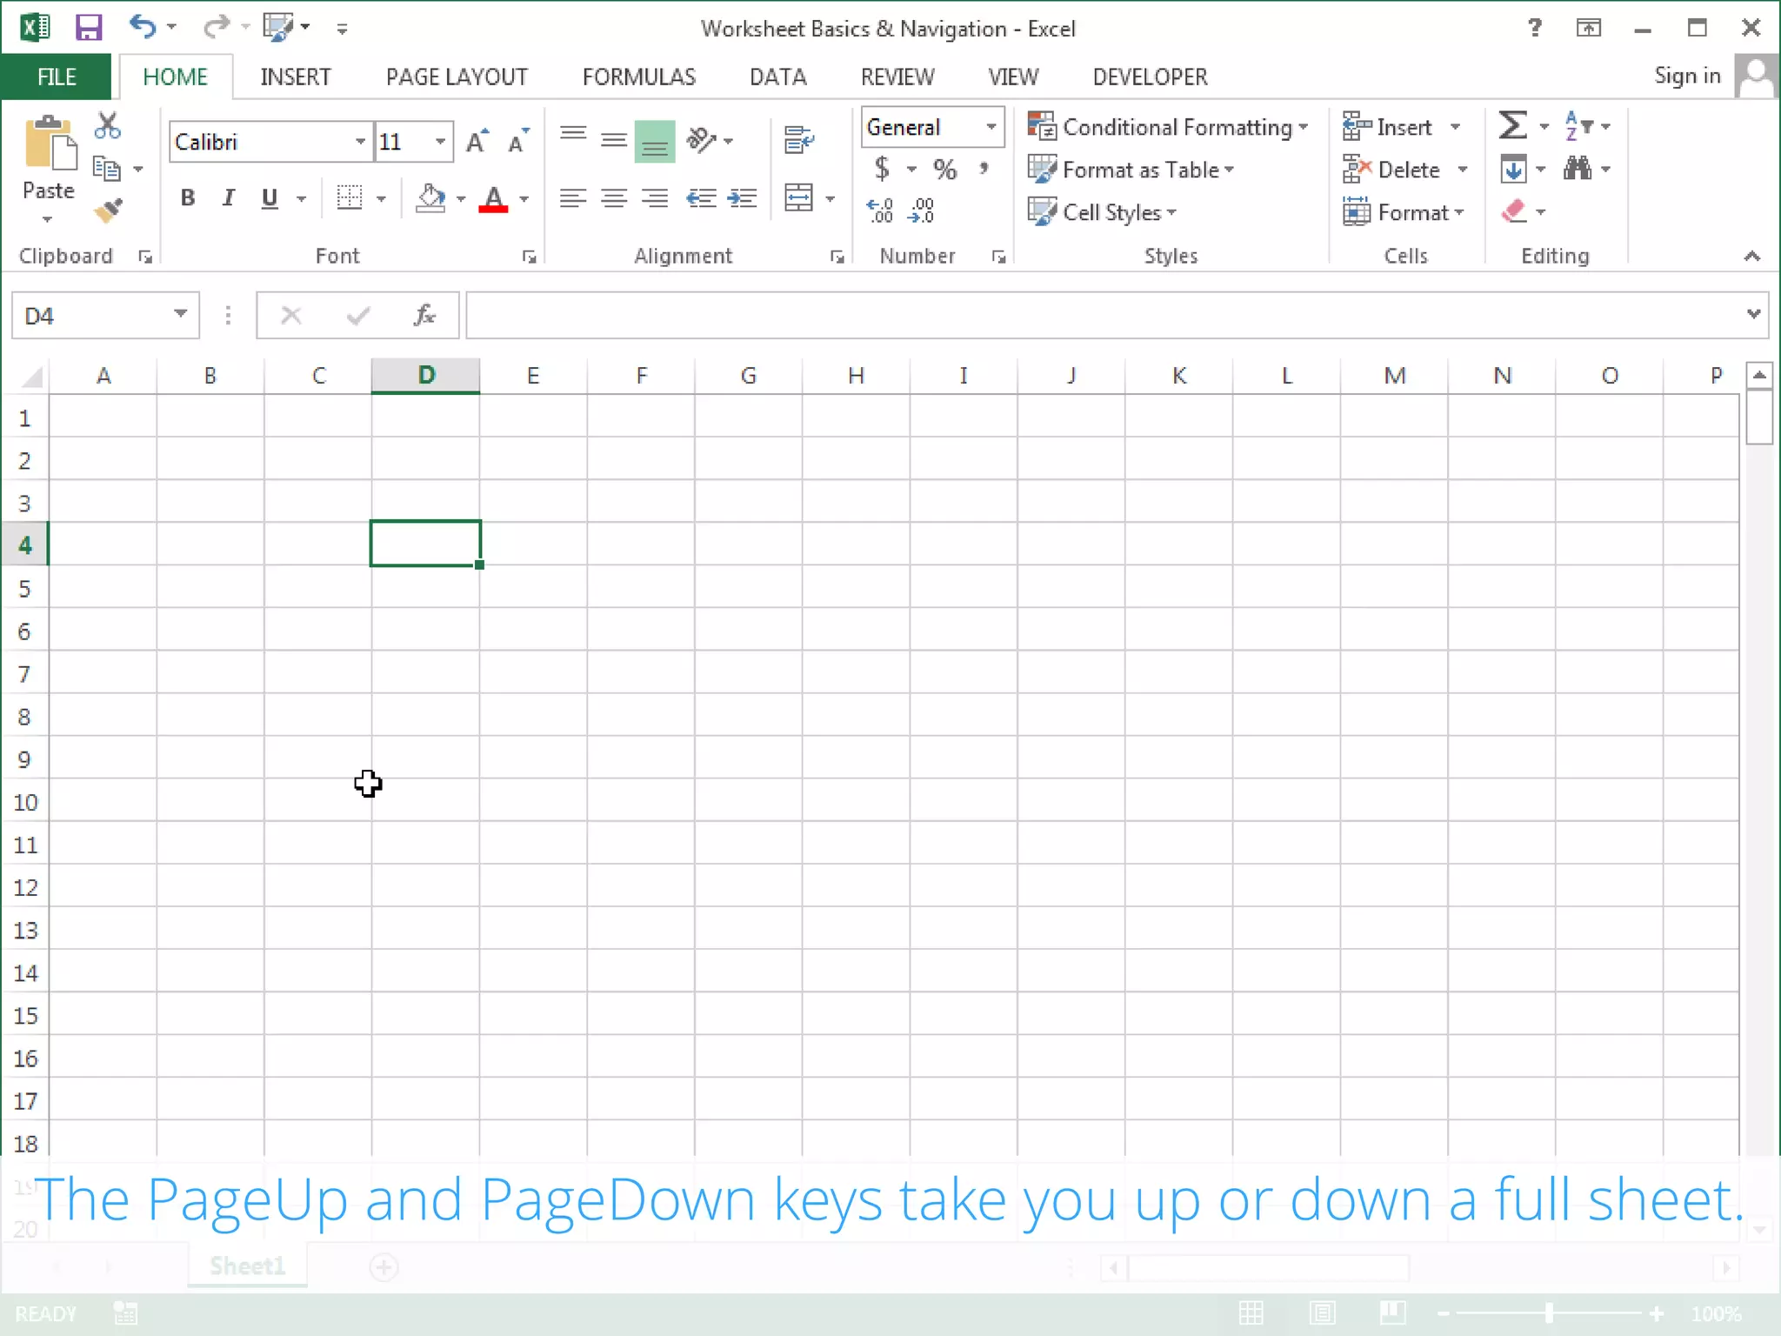Toggle Italic formatting
Viewport: 1781px width, 1336px height.
(x=229, y=198)
